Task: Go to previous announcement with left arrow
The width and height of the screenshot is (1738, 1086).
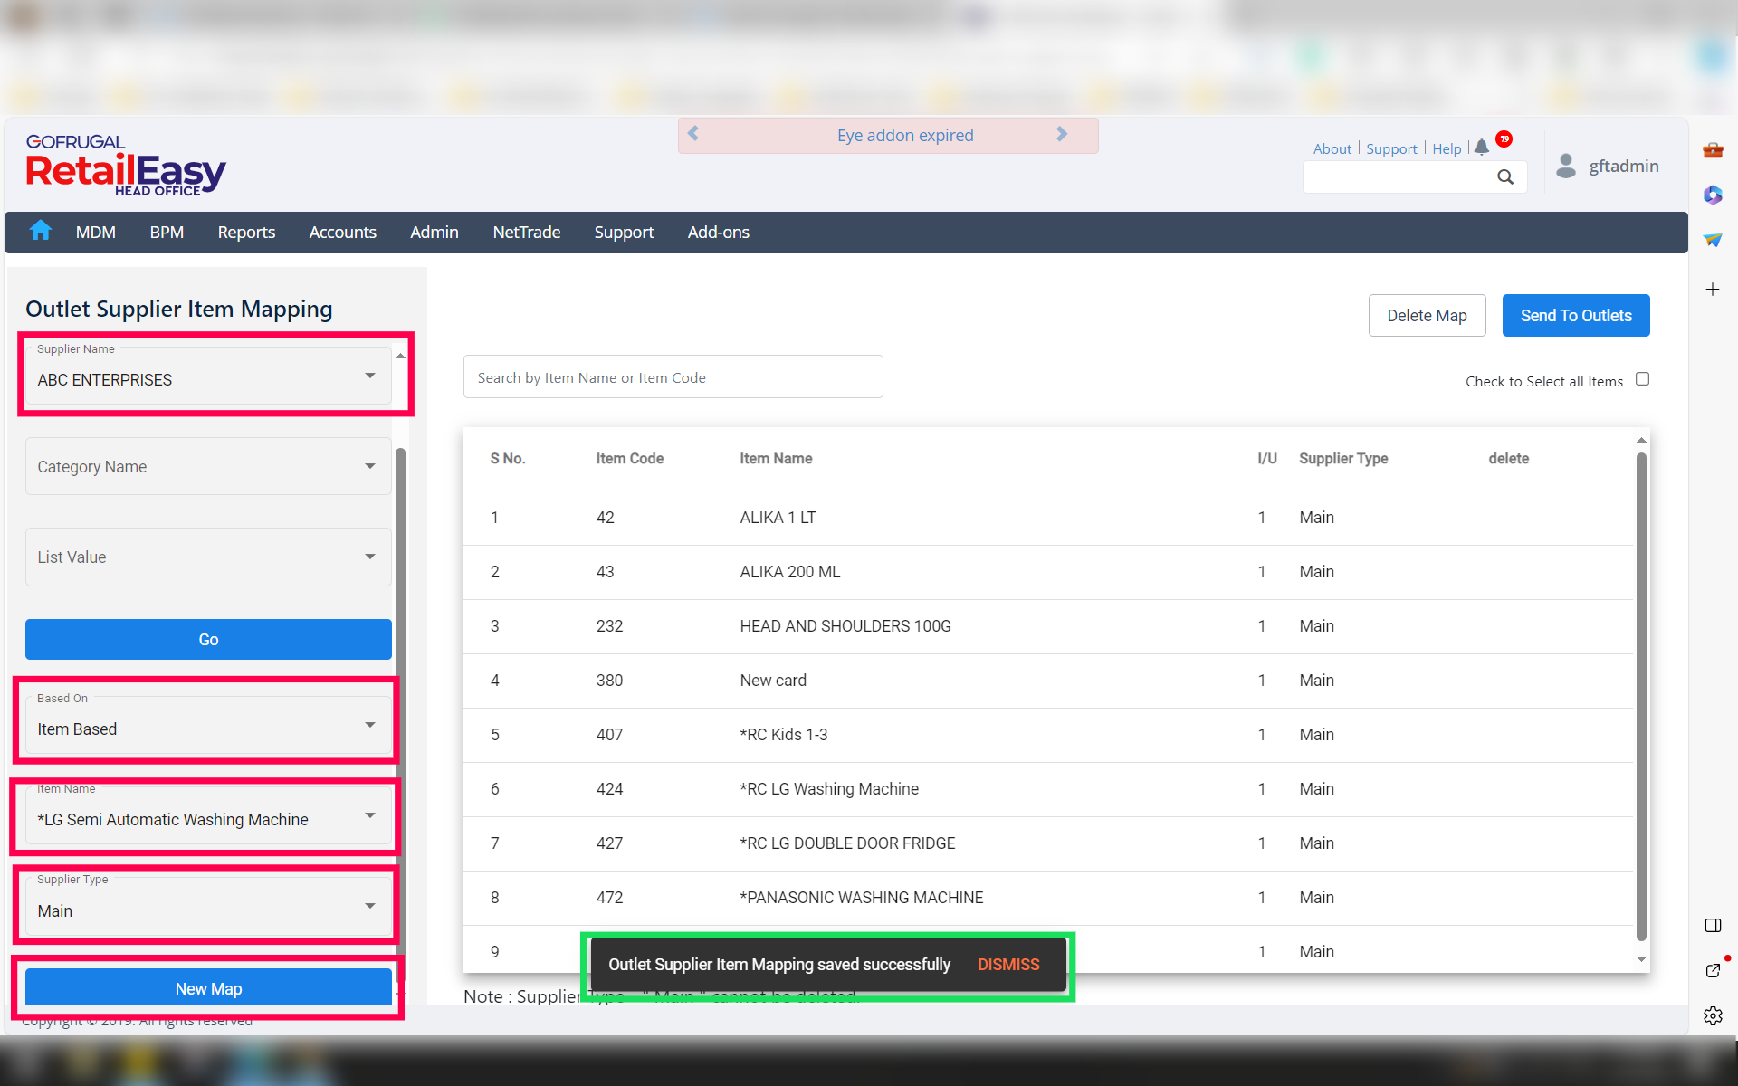Action: tap(693, 134)
